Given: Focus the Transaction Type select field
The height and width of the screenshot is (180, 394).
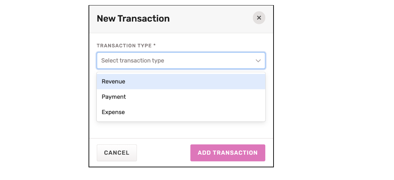Looking at the screenshot, I should pyautogui.click(x=181, y=61).
